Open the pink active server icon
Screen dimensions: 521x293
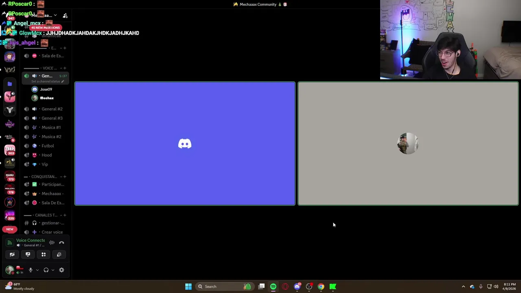click(x=10, y=96)
